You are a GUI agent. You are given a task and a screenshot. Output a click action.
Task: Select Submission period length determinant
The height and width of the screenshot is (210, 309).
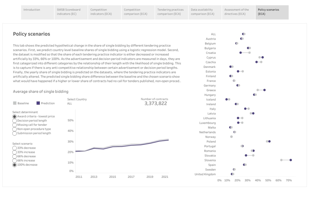pos(14,133)
